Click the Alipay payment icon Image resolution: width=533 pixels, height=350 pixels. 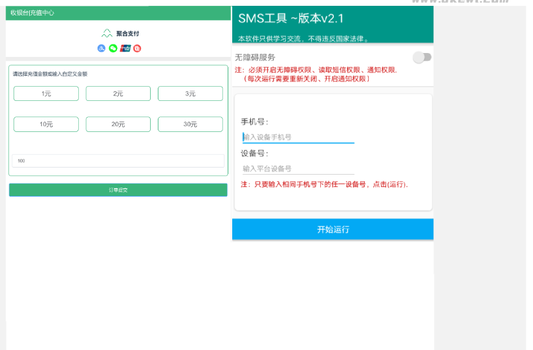tap(102, 49)
